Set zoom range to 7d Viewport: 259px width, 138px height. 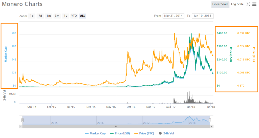40,16
